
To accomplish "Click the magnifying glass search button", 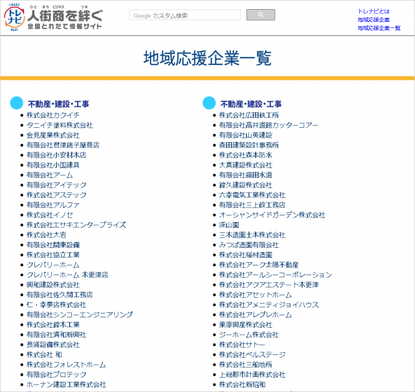I will click(261, 15).
